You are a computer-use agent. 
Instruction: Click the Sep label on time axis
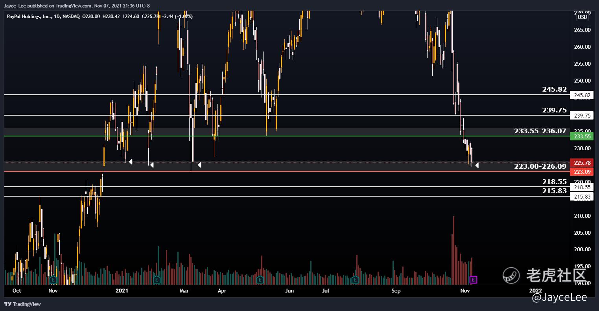pyautogui.click(x=396, y=291)
